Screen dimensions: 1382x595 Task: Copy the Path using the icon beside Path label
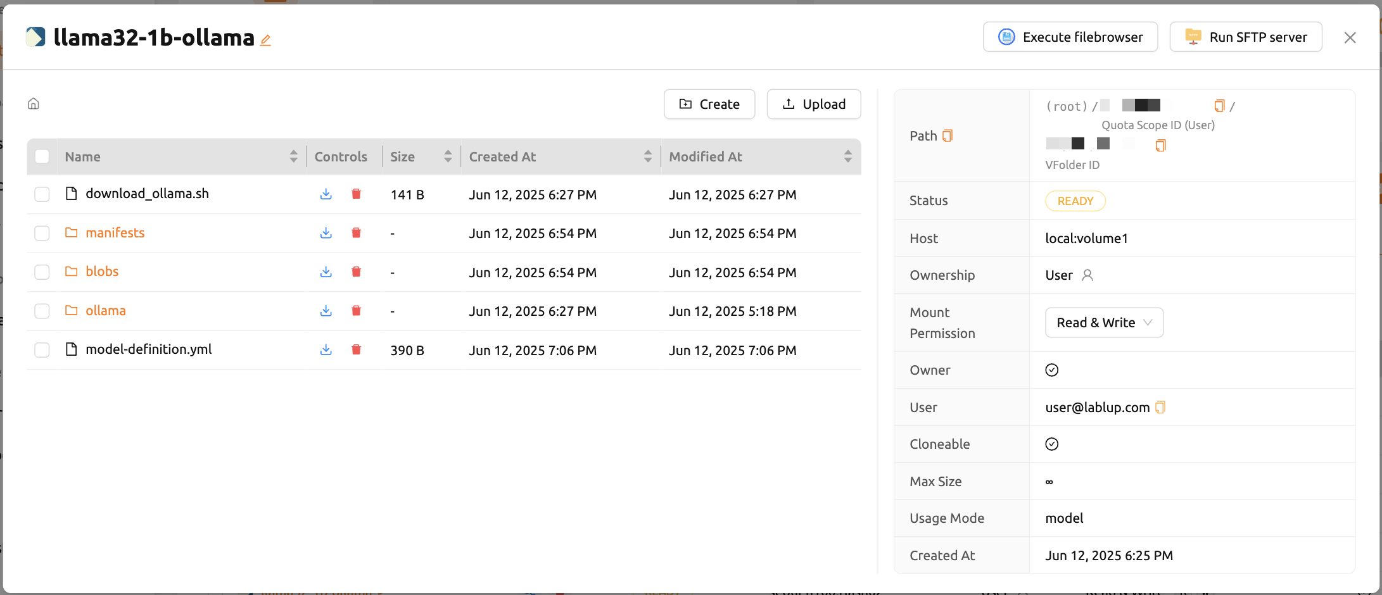coord(948,135)
